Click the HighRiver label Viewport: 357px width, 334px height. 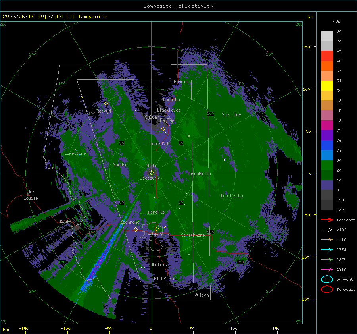click(165, 279)
